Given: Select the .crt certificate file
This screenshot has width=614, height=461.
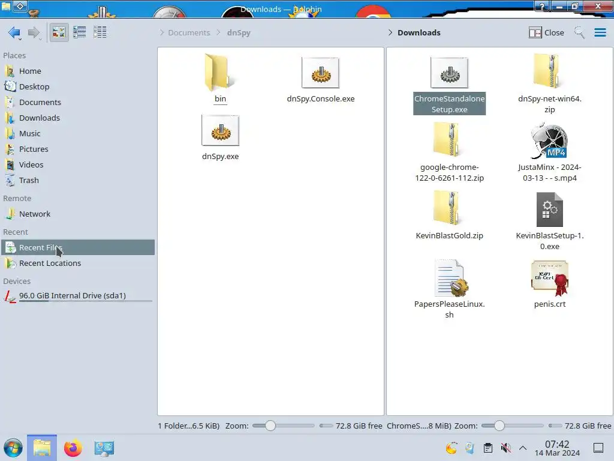Looking at the screenshot, I should click(549, 284).
